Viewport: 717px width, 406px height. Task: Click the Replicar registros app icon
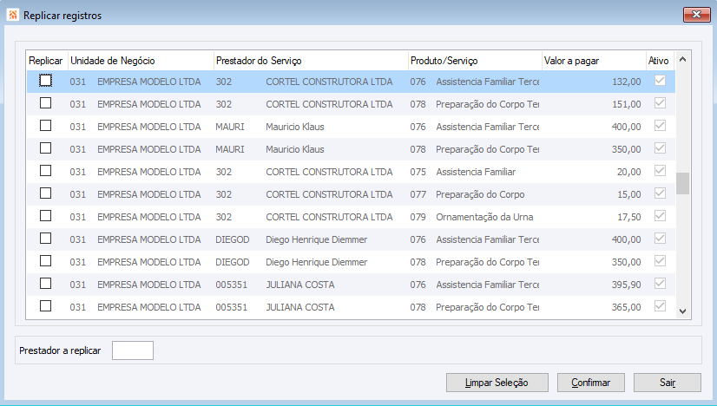pos(13,15)
